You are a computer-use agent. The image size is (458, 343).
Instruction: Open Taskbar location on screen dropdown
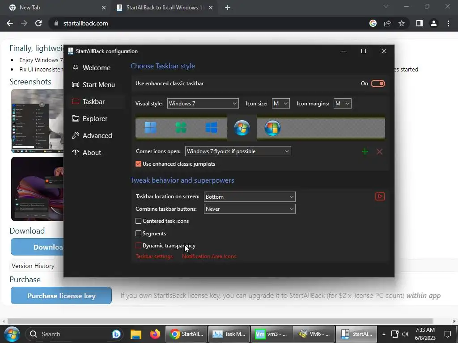tap(250, 197)
